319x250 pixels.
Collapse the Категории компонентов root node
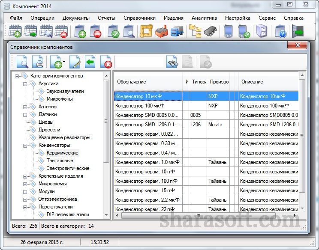click(x=17, y=76)
